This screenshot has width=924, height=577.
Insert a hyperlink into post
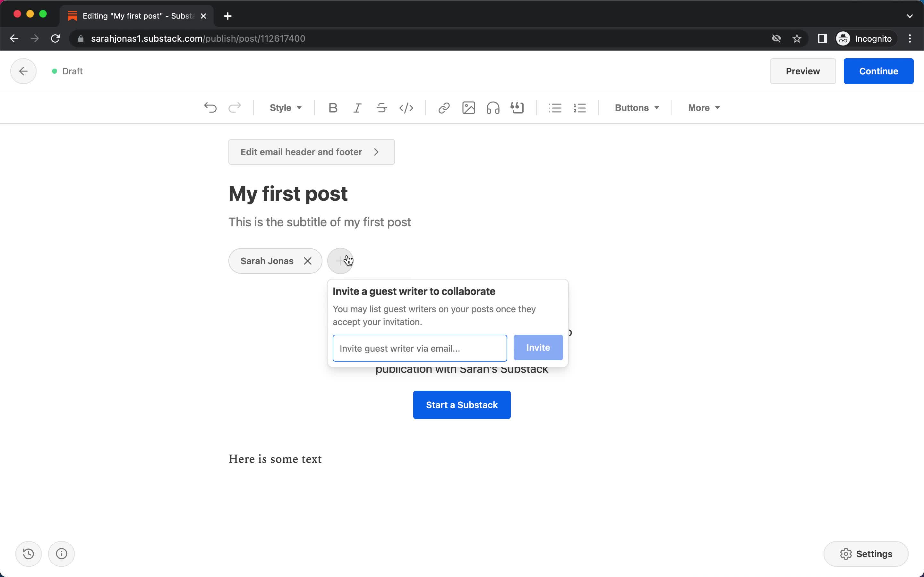[444, 108]
